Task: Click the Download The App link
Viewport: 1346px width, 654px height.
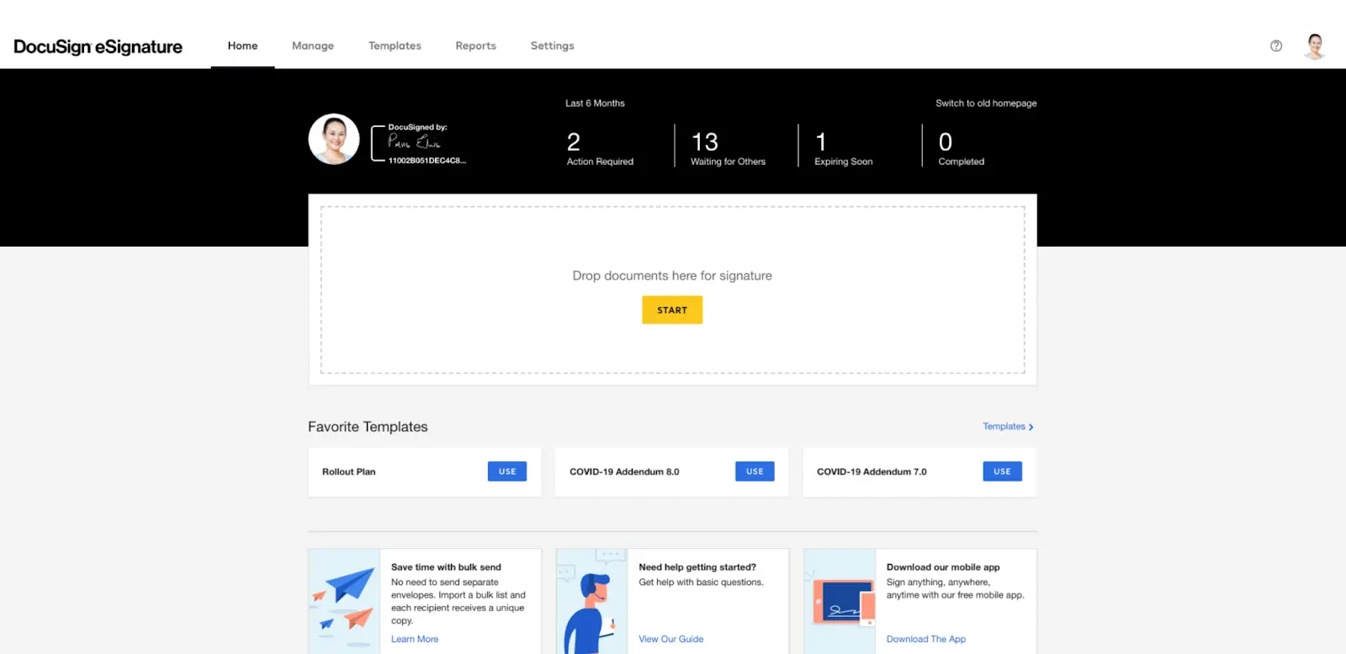Action: click(x=925, y=639)
